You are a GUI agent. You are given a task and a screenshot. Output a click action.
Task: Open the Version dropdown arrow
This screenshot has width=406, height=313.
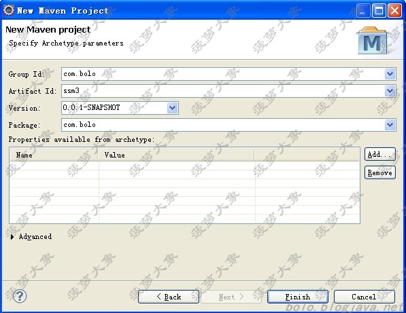(173, 108)
